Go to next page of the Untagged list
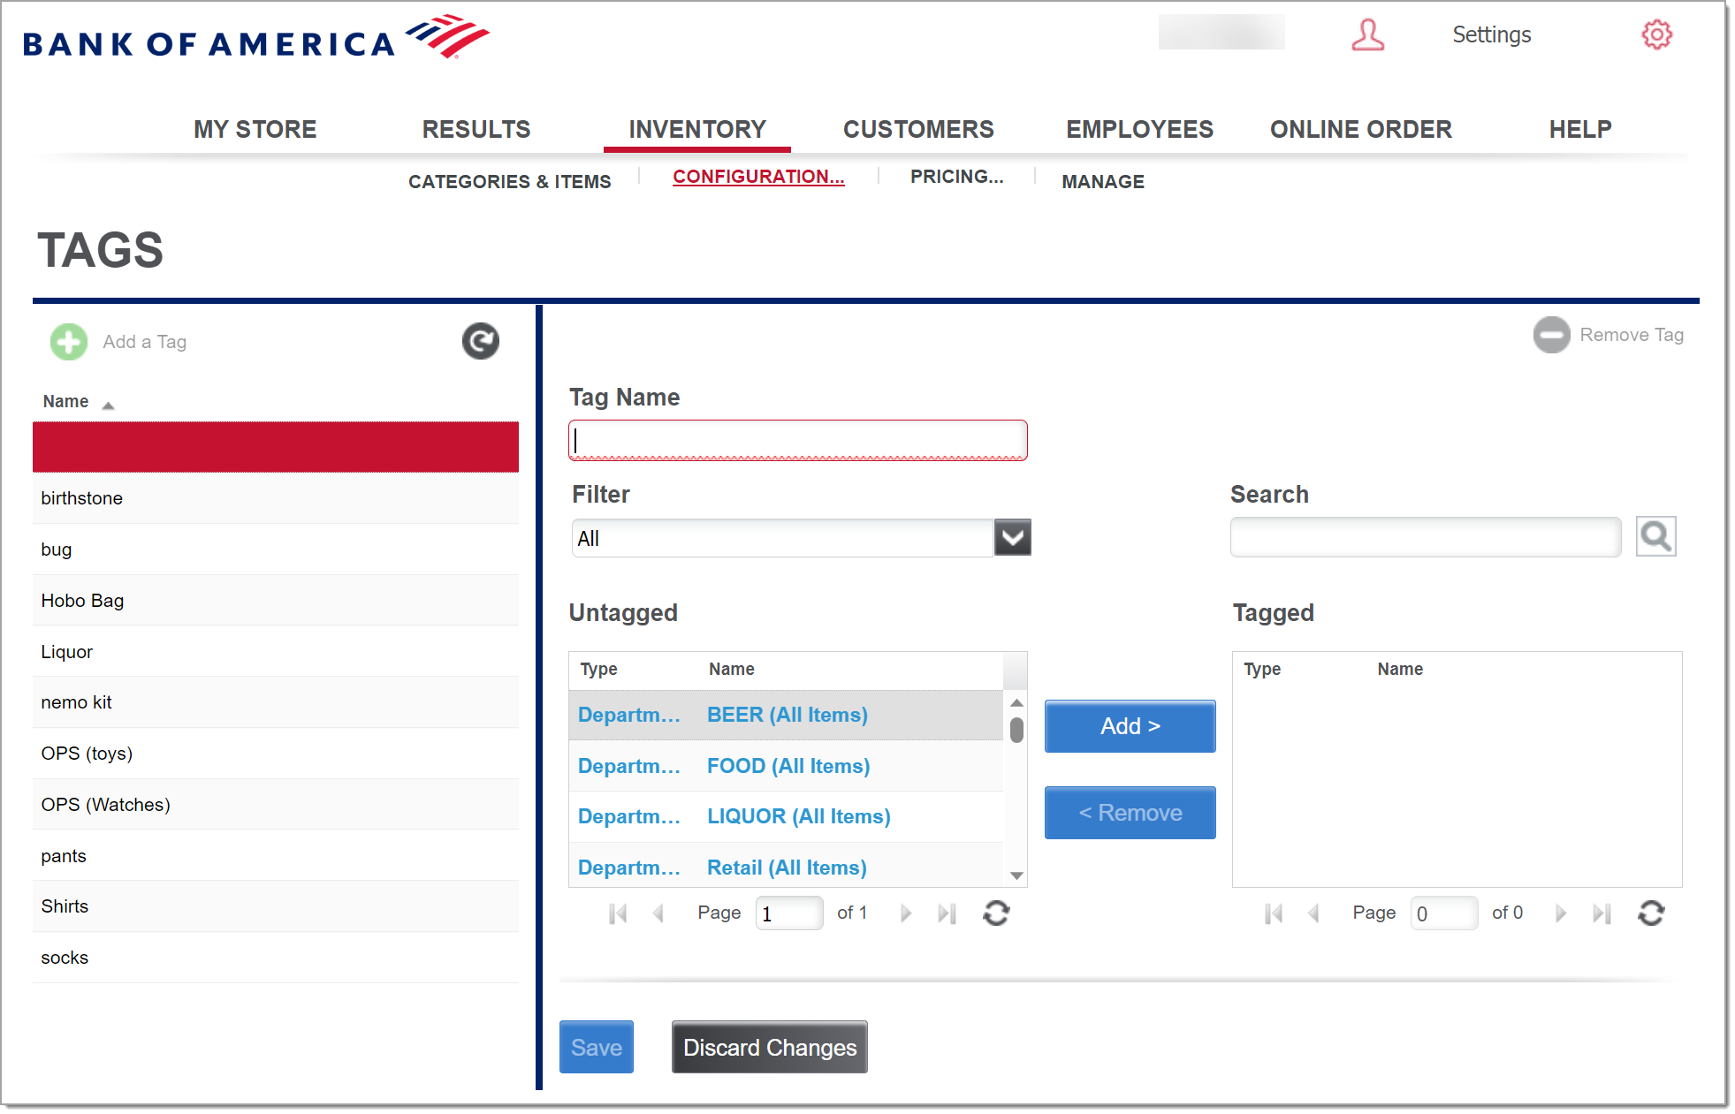 point(905,913)
